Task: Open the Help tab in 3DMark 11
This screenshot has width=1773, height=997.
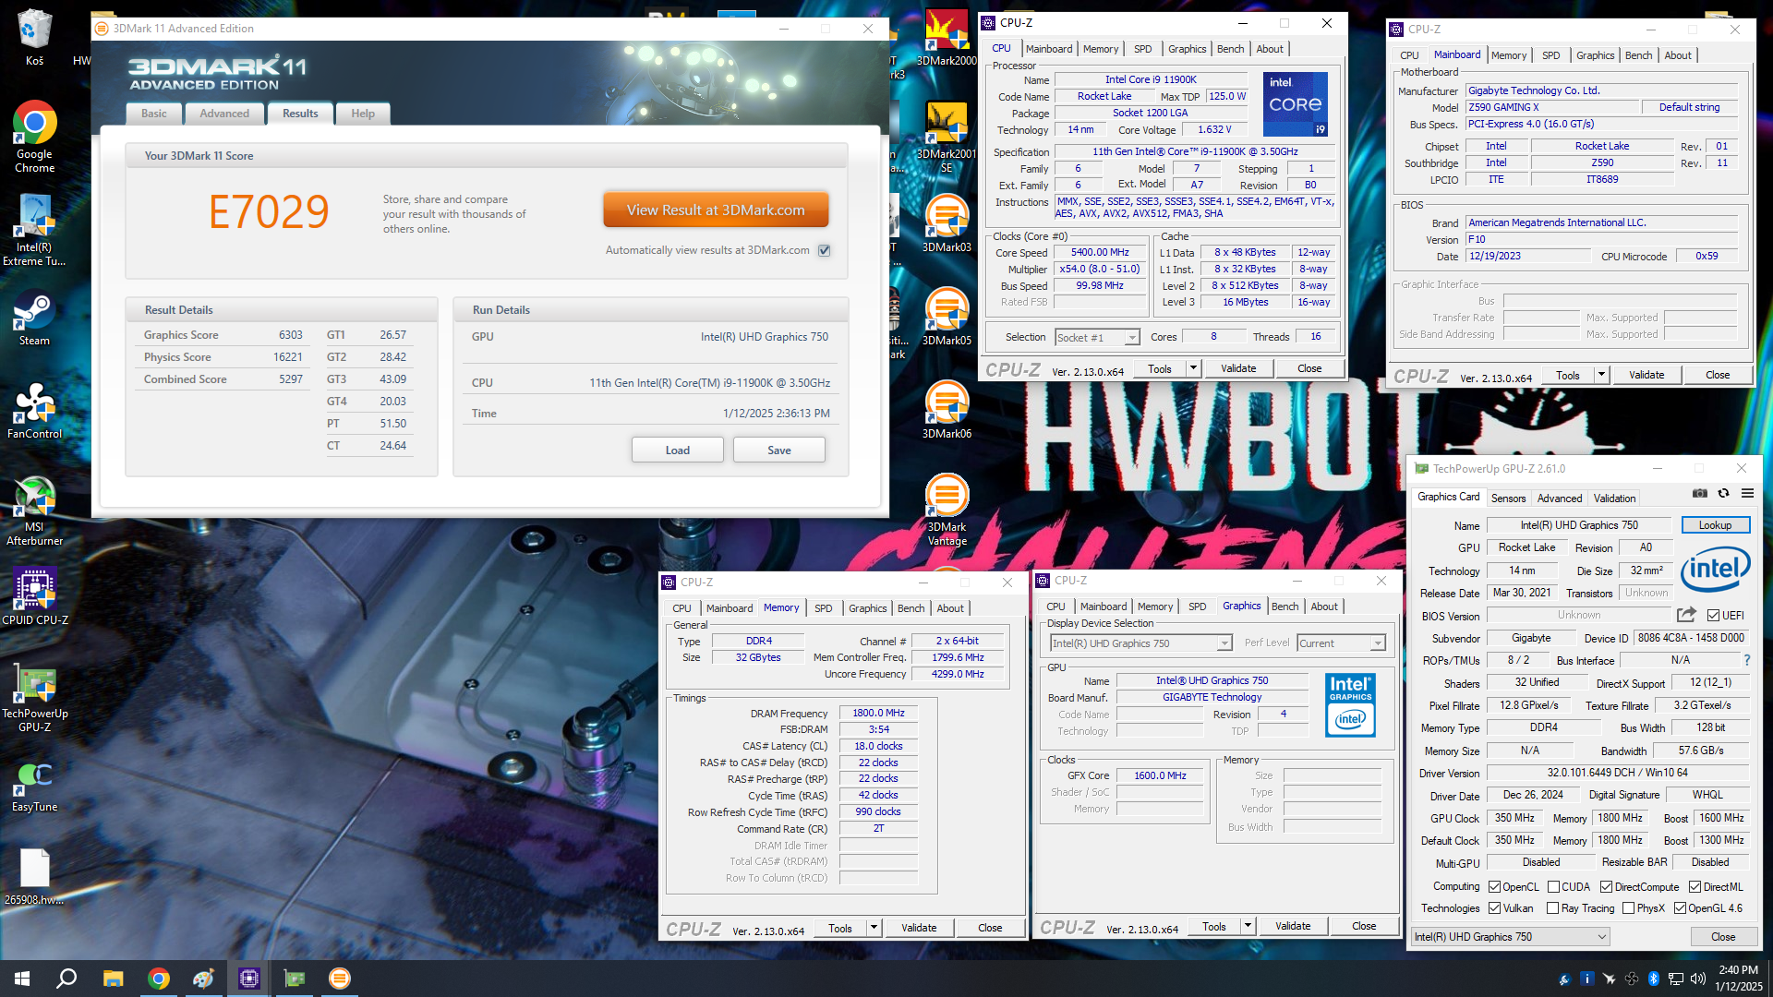Action: pyautogui.click(x=363, y=114)
